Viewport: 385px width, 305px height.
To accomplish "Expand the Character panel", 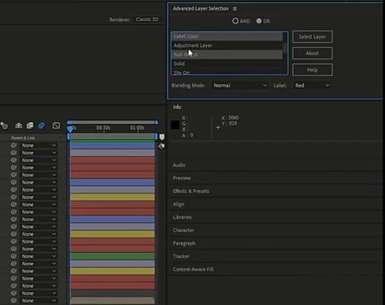I will [184, 231].
